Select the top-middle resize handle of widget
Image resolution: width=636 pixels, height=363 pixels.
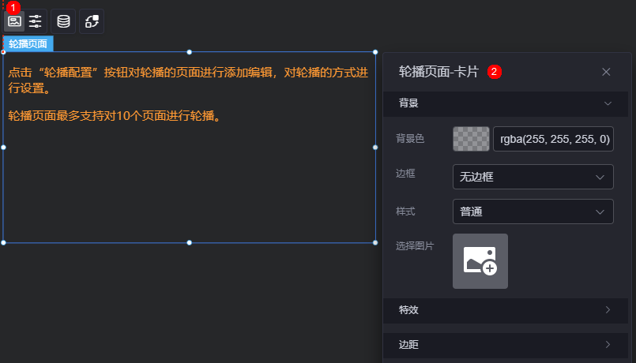tap(189, 52)
